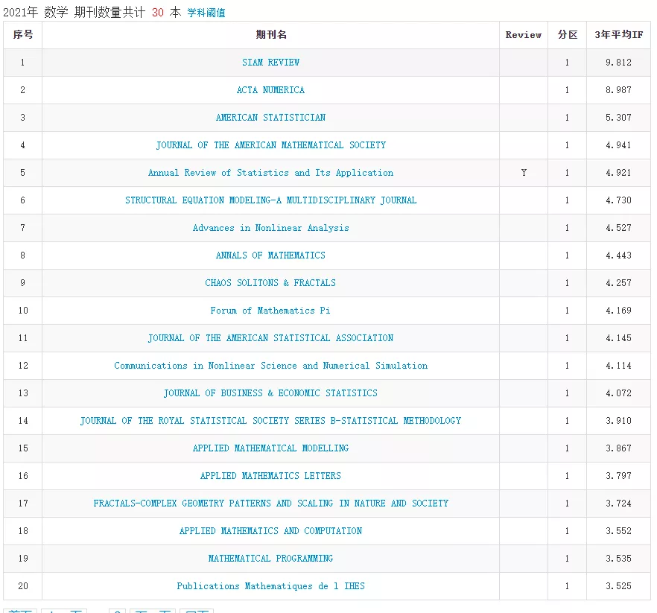Click MATHEMATICAL PROGRAMMING journal link
Viewport: 657px width, 613px height.
[270, 559]
